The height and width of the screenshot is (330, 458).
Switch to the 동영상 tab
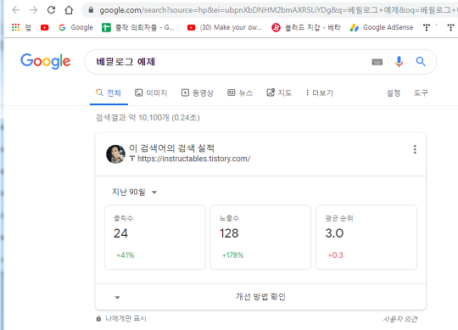click(198, 92)
